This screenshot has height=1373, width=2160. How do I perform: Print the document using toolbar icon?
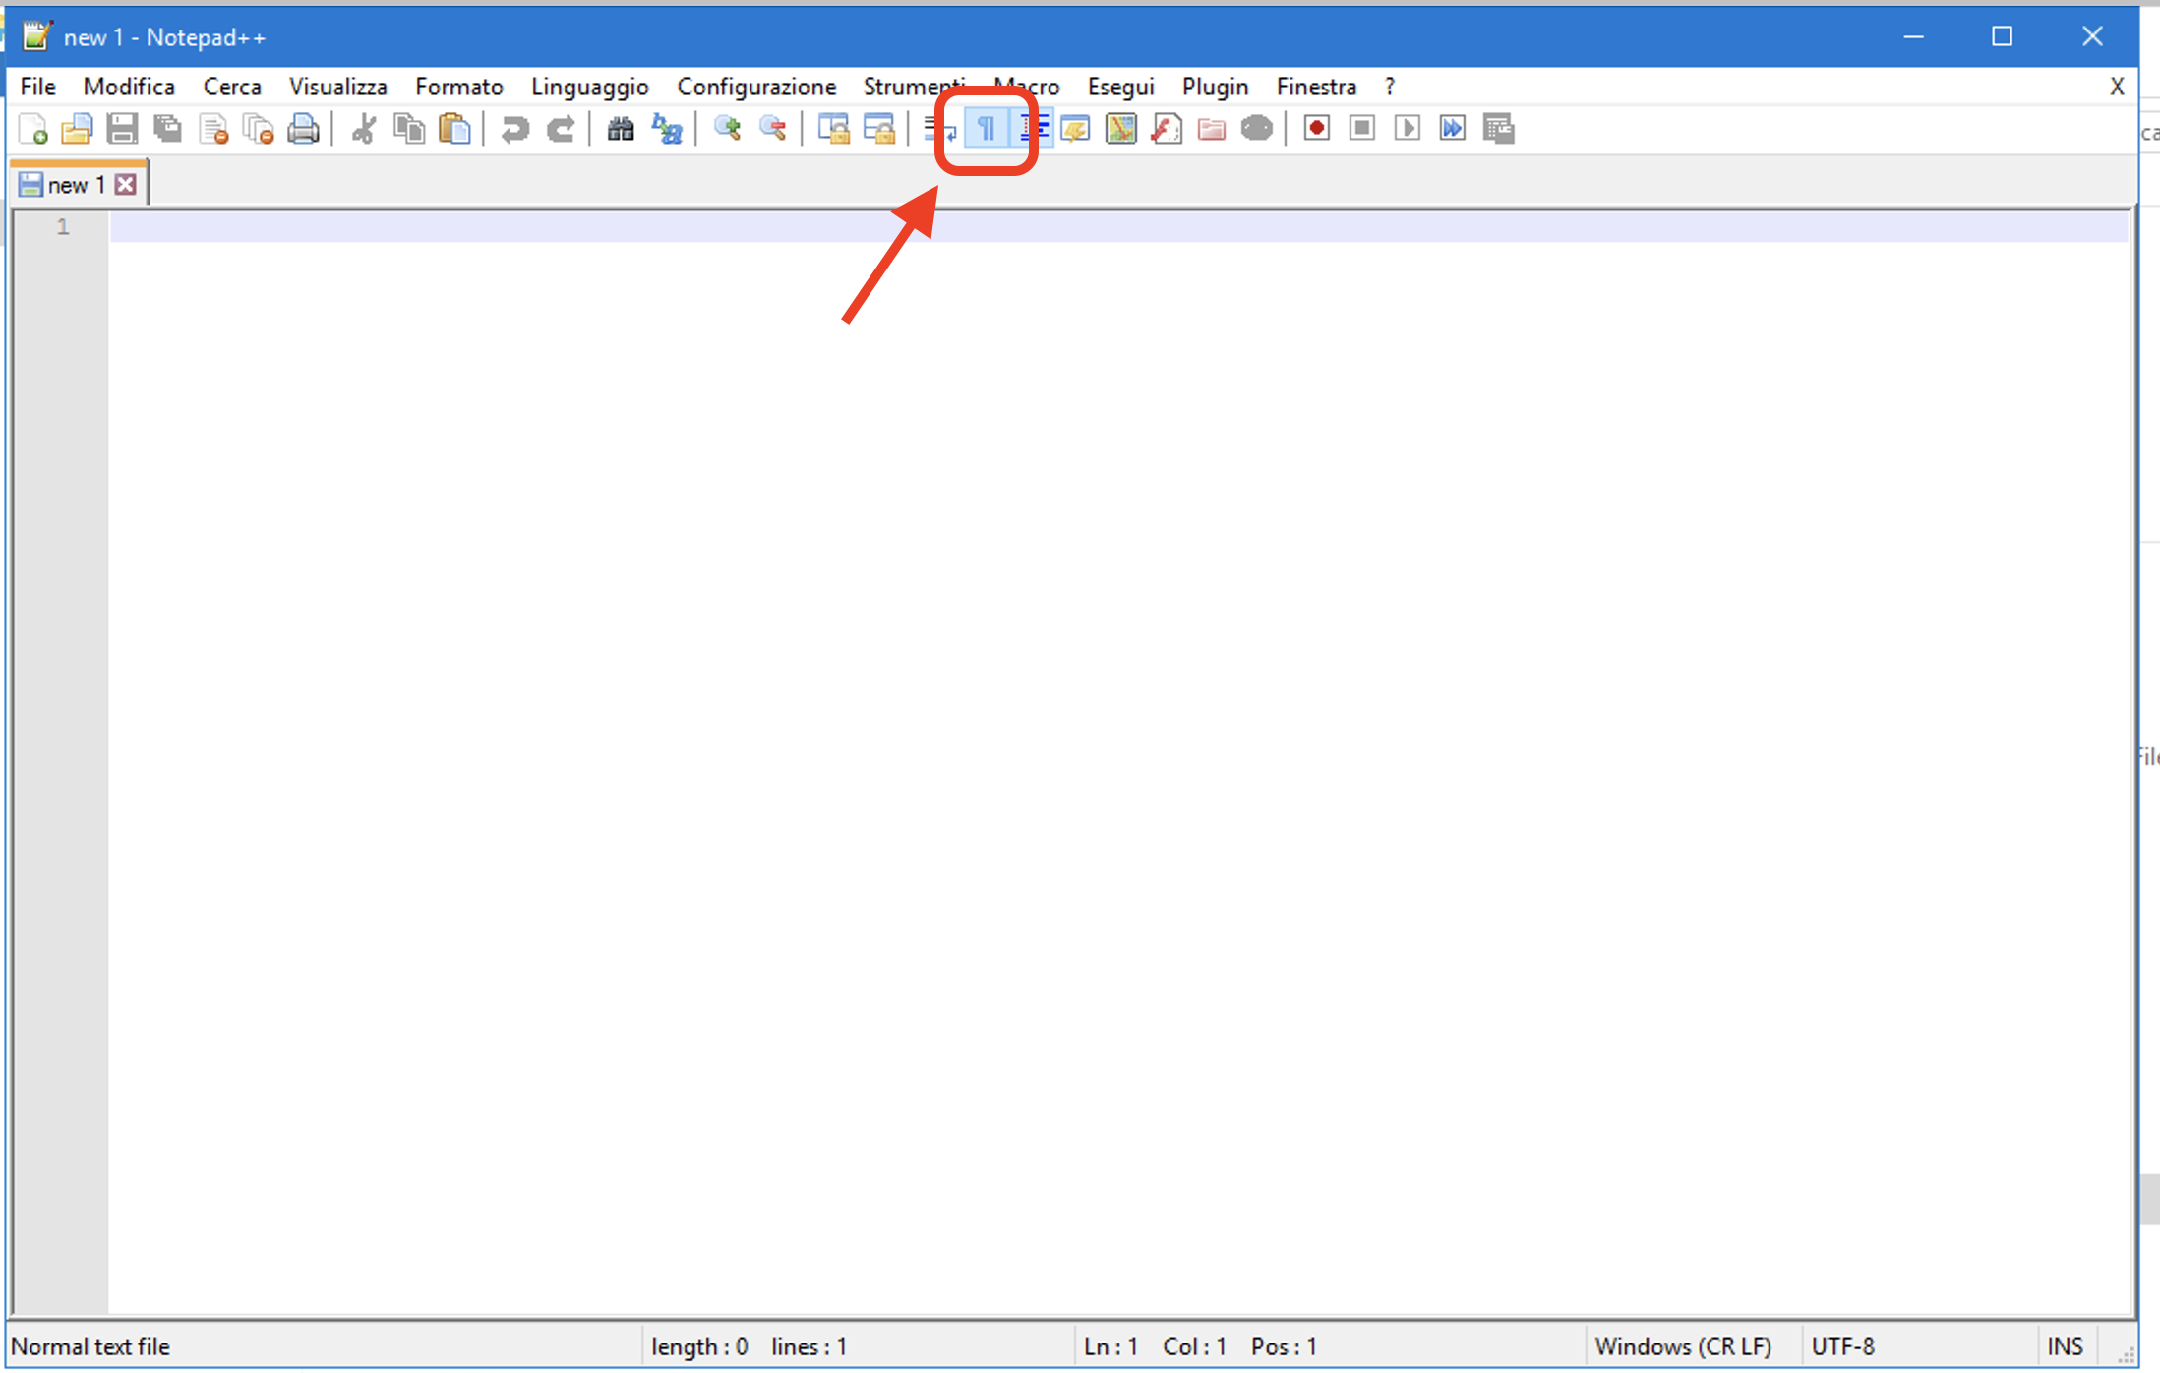coord(303,129)
